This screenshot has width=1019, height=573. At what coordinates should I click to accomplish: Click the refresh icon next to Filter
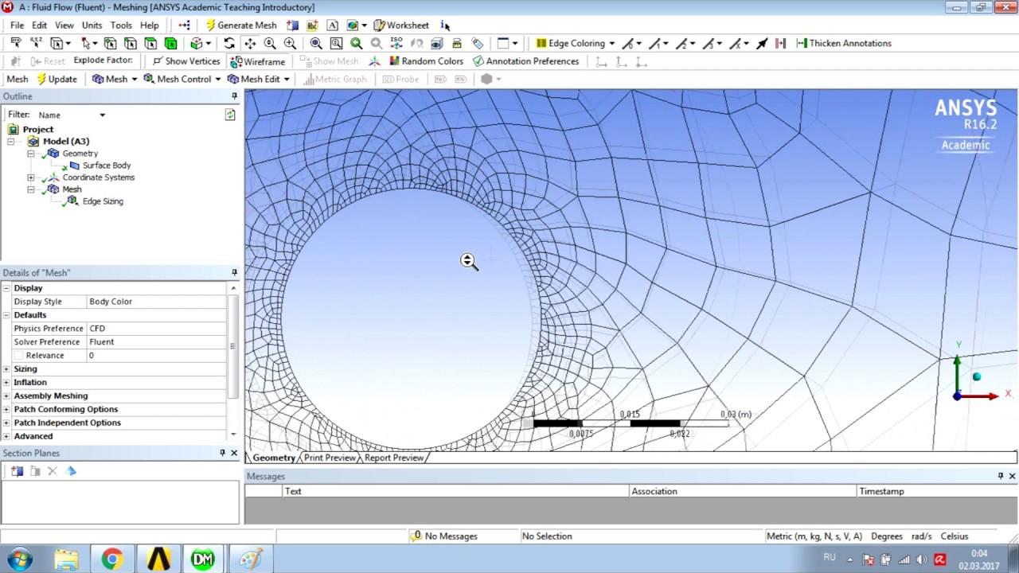click(230, 115)
